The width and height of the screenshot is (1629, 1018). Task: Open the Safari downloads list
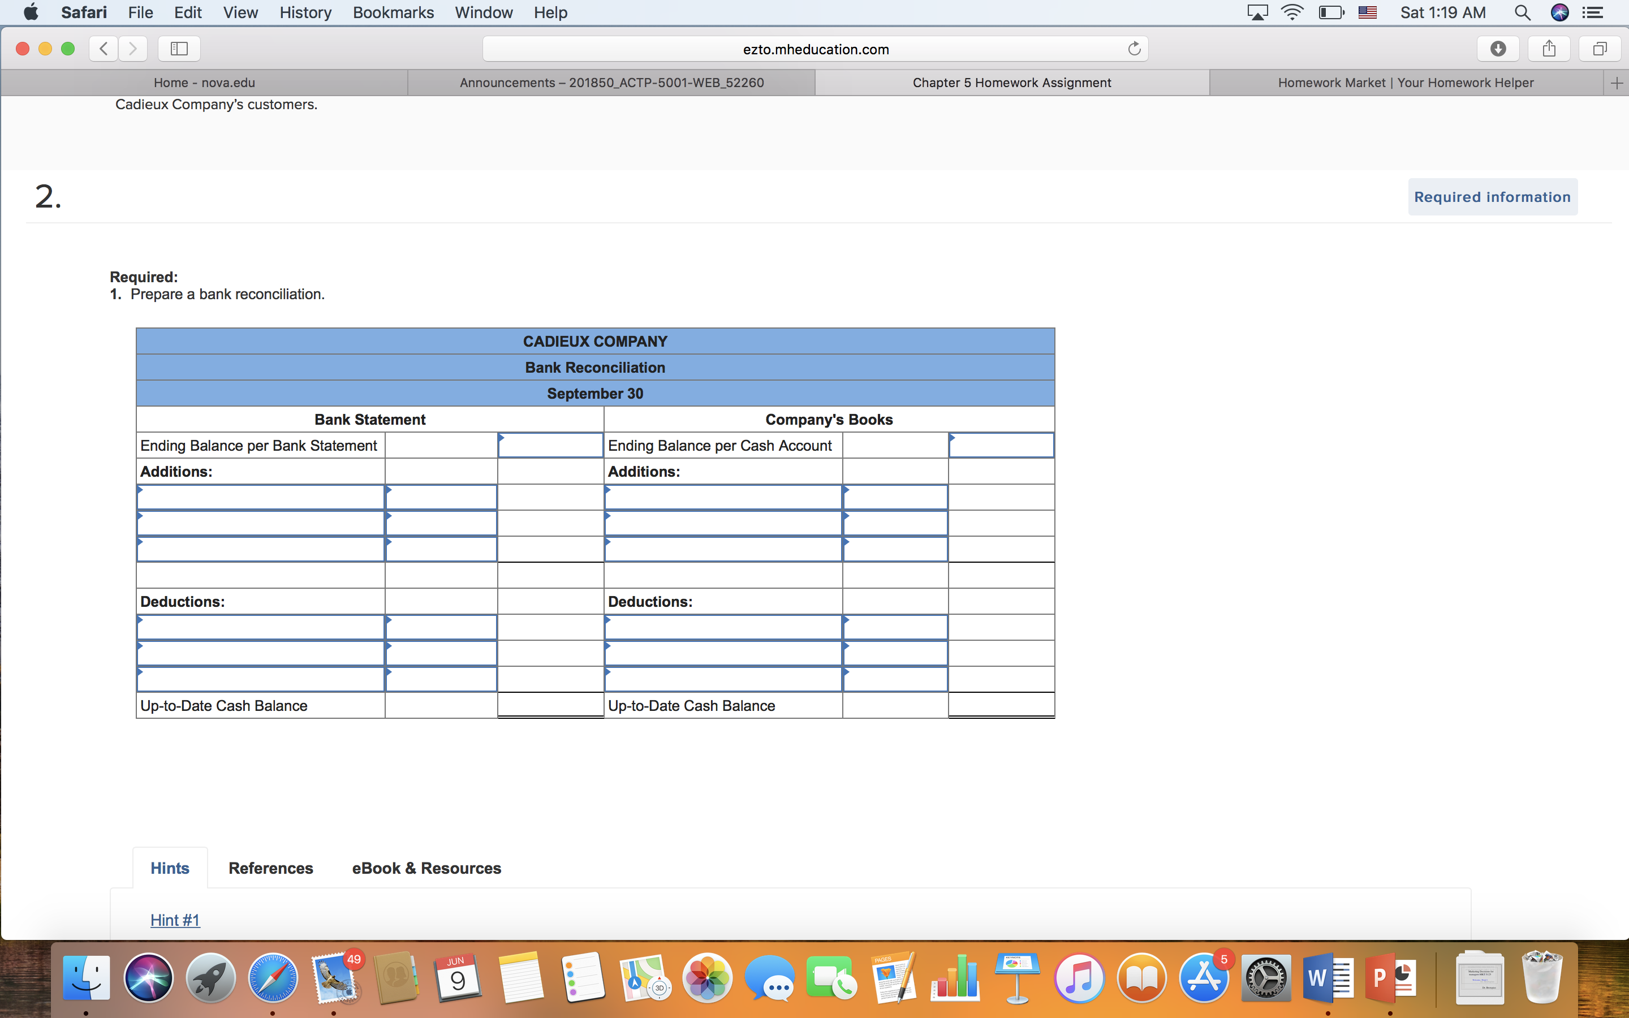1498,49
